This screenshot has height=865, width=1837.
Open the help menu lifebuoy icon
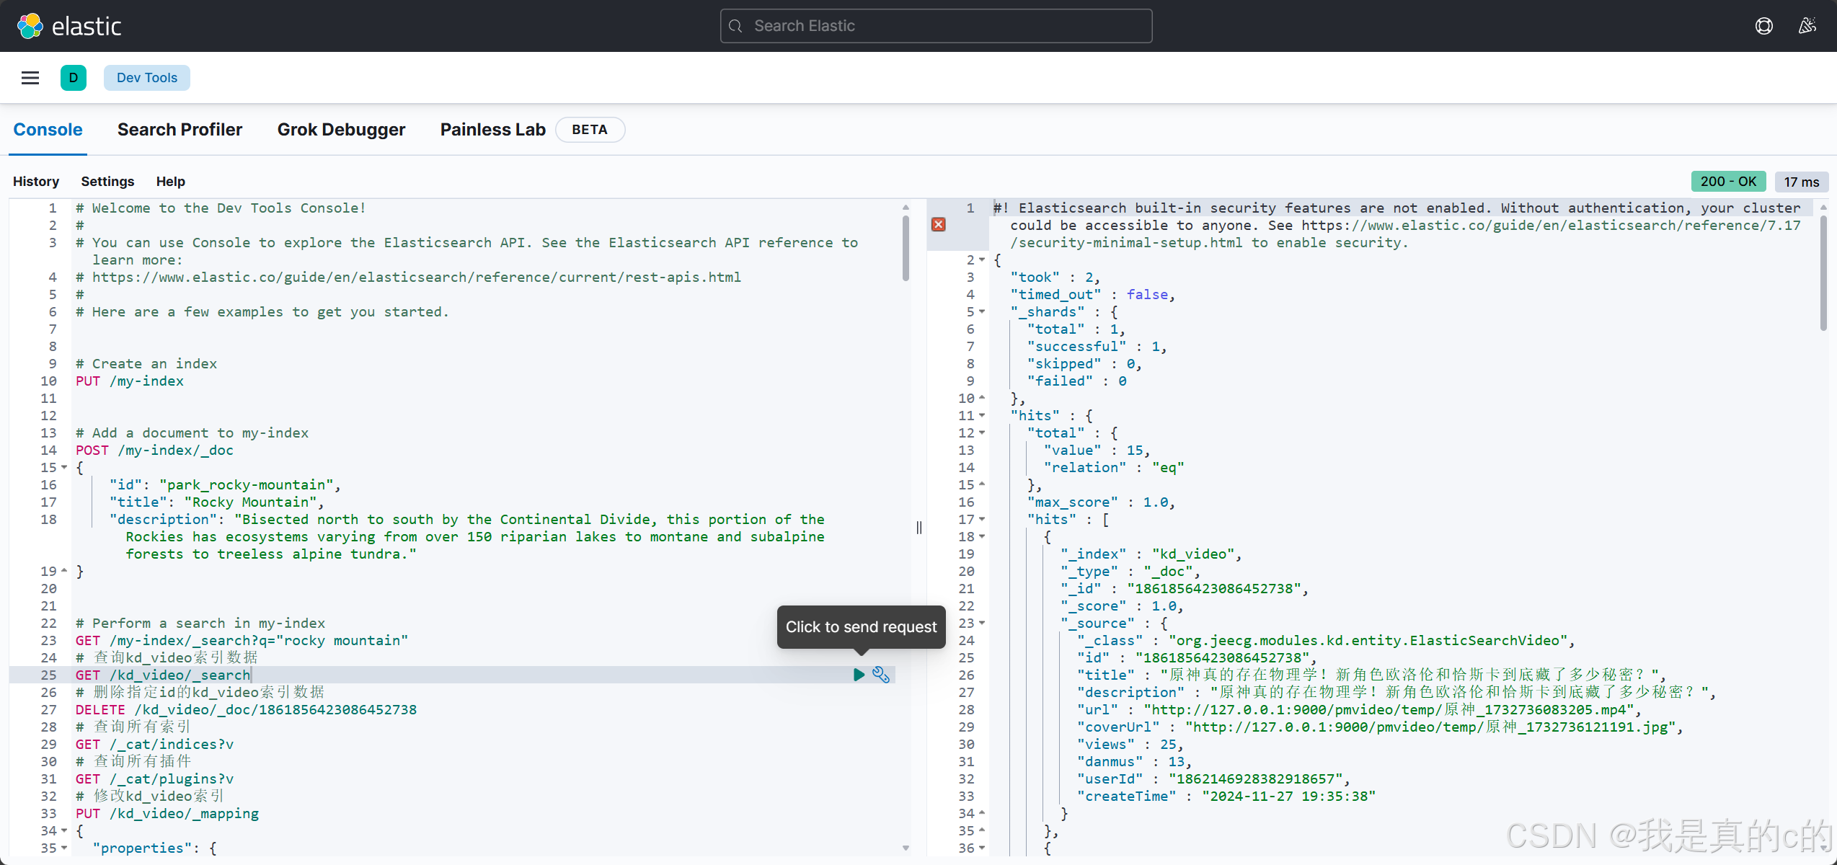tap(1764, 26)
